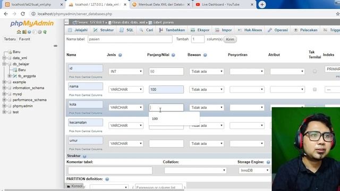The width and height of the screenshot is (340, 191).
Task: Reload the browser page
Action: tap(23, 14)
